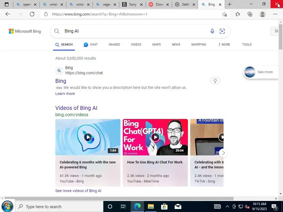
Task: Start voice search with microphone icon
Action: point(212,31)
